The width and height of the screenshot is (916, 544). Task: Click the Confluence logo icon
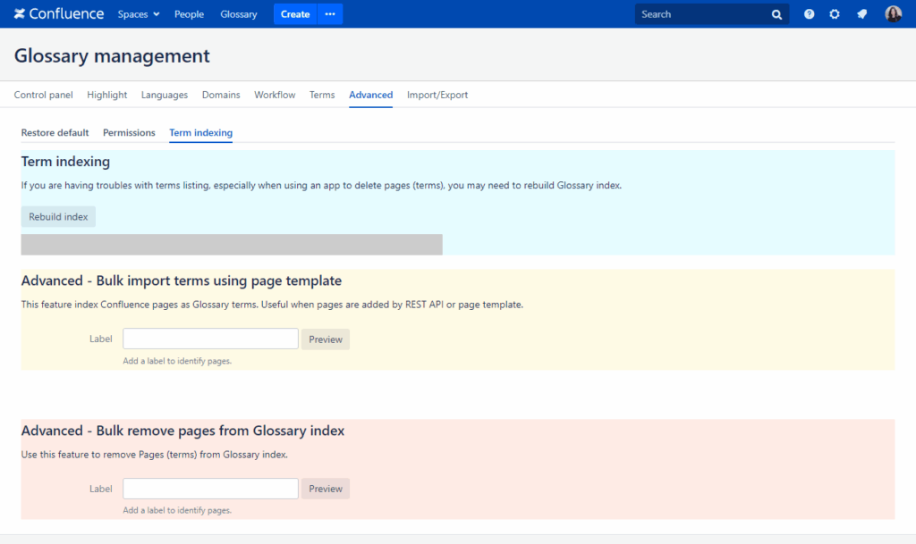tap(20, 14)
